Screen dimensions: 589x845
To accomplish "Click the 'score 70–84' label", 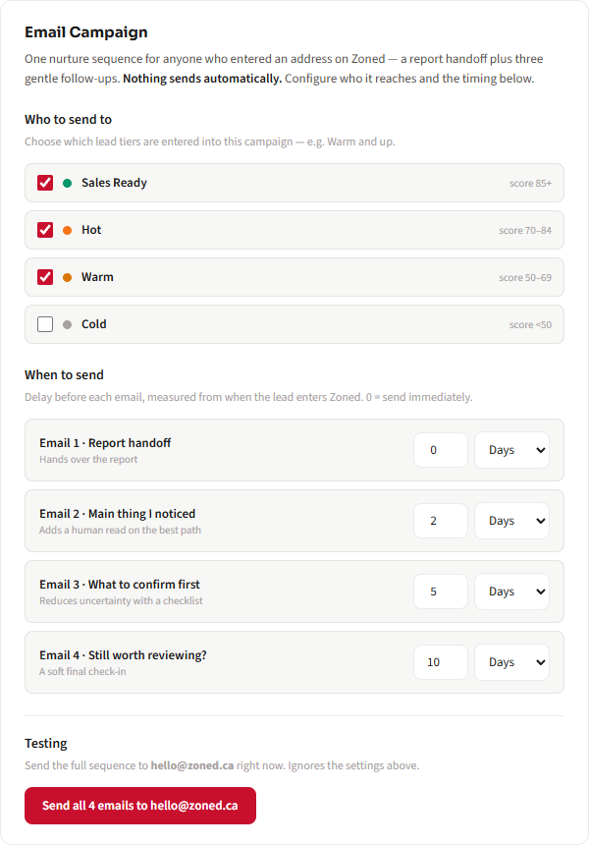I will (x=525, y=230).
